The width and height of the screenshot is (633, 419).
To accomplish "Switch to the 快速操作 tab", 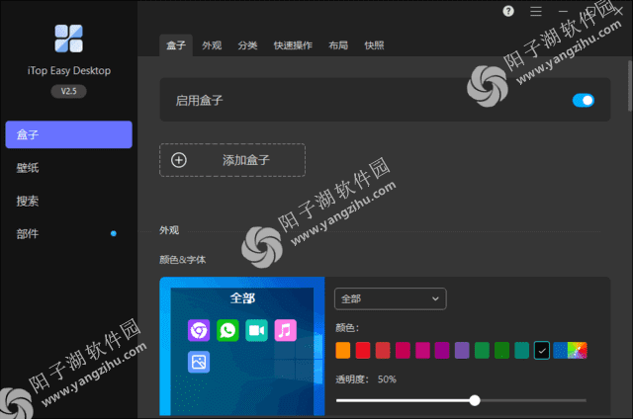I will click(x=293, y=45).
